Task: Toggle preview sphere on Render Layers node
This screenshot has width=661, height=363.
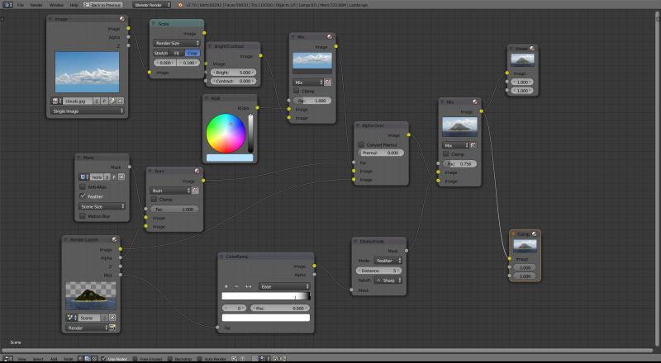Action: [114, 239]
